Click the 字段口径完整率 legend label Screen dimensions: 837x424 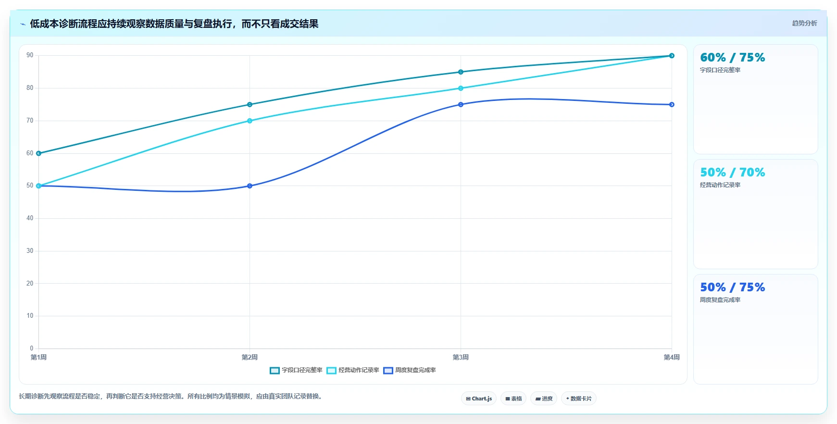click(302, 370)
